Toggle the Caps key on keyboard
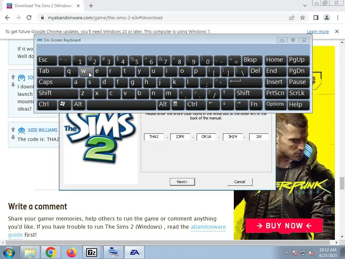Image resolution: width=345 pixels, height=259 pixels. [54, 83]
